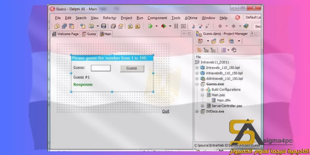Click the Back navigation arrow icon
The image size is (310, 155).
coord(220,26)
